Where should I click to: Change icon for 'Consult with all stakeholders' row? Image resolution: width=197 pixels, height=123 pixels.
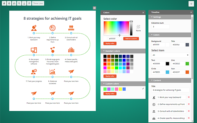point(154,111)
